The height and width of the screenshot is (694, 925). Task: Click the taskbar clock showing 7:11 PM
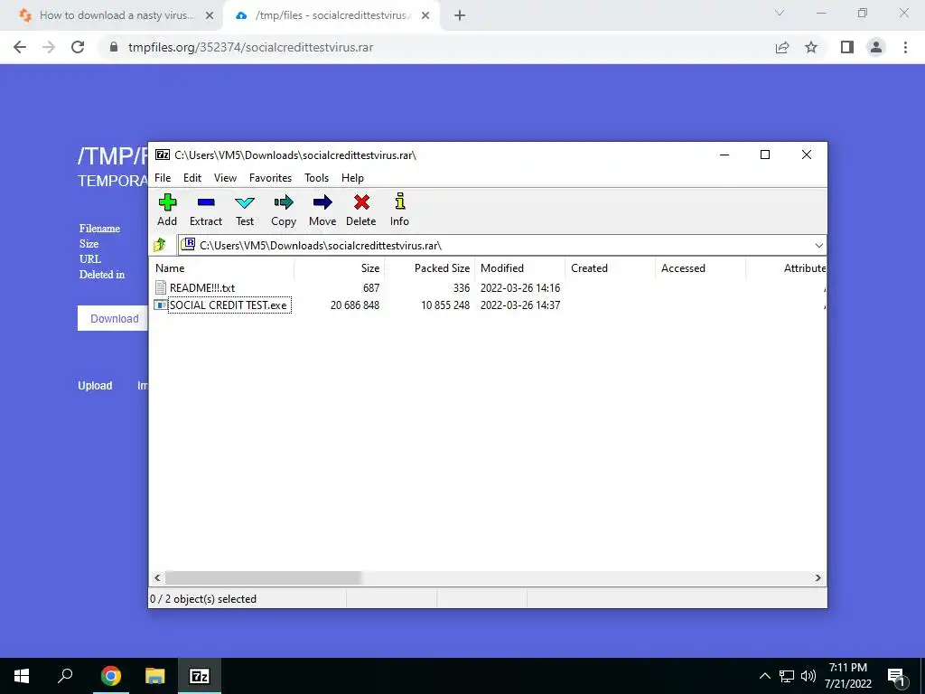847,676
